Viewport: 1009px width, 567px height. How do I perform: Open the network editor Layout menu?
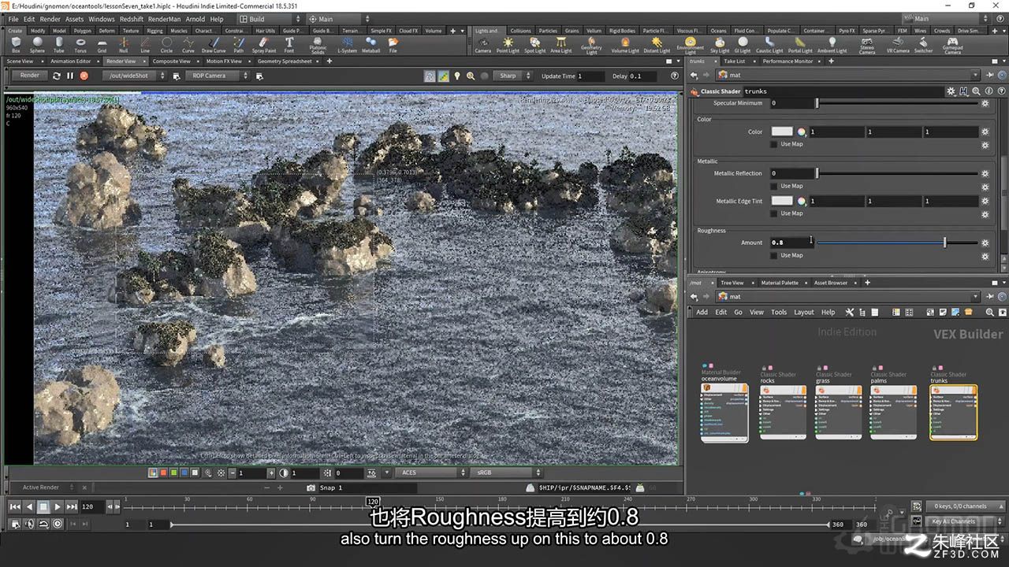(804, 312)
